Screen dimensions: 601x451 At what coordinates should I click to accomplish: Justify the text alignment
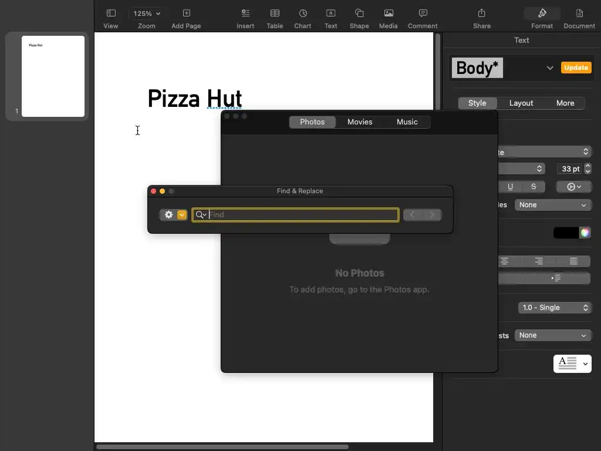coord(573,261)
